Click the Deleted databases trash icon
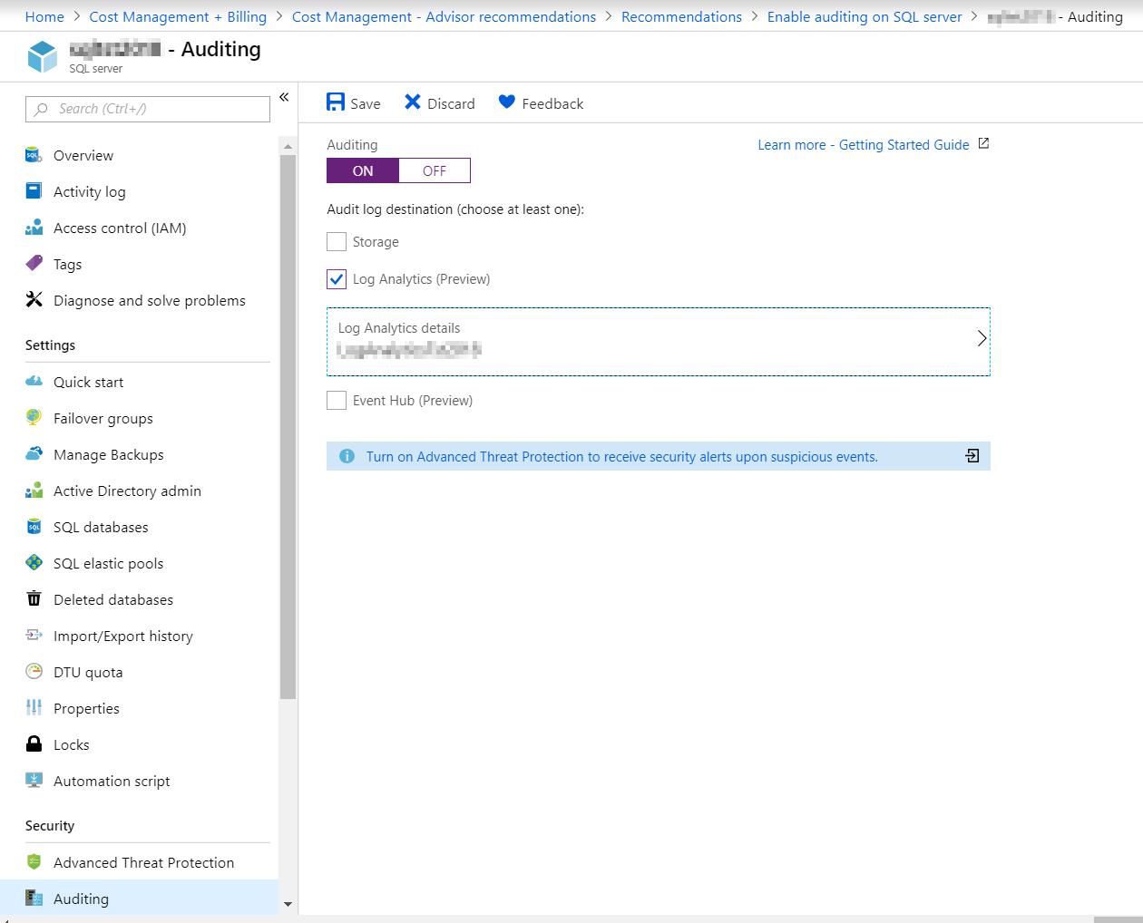1143x923 pixels. click(34, 598)
